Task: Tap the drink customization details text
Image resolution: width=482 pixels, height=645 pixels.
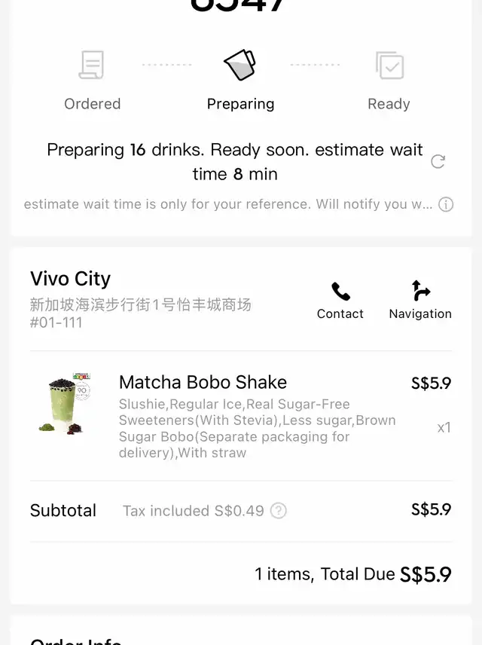Action: click(257, 428)
